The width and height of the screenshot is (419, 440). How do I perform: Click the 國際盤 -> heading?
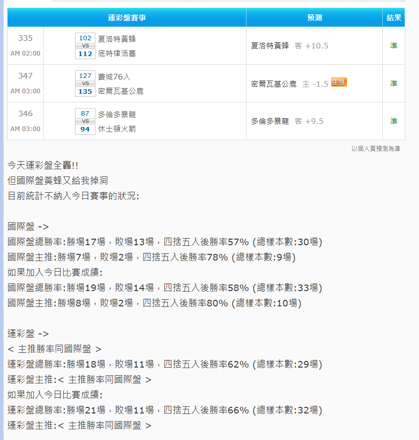coord(28,226)
